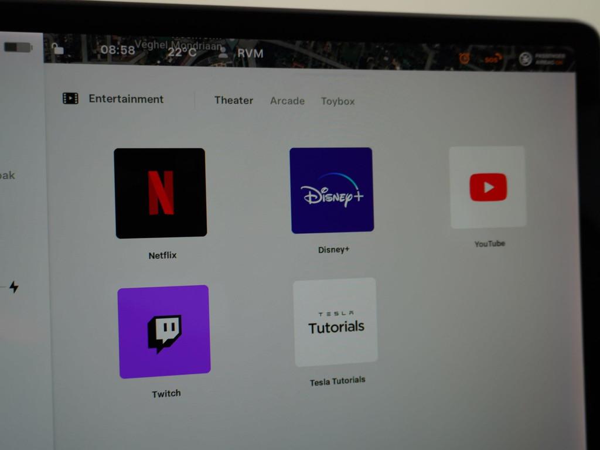
Task: Select the RVM profile name
Action: (x=250, y=53)
